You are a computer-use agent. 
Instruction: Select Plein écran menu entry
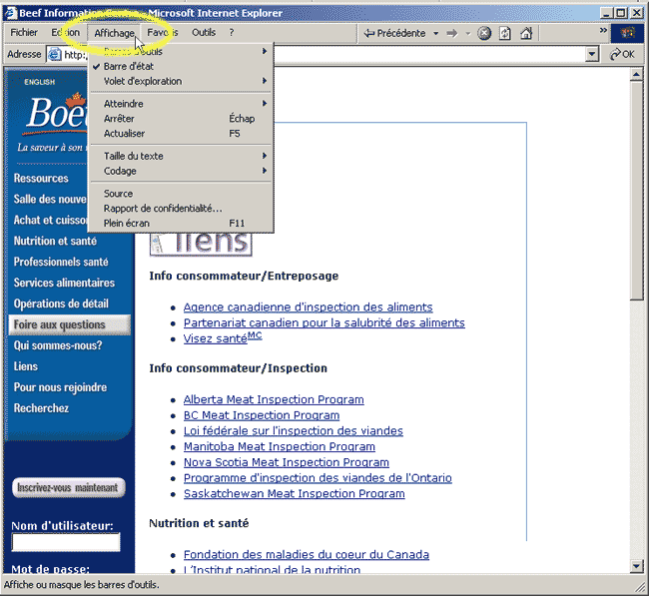click(181, 223)
